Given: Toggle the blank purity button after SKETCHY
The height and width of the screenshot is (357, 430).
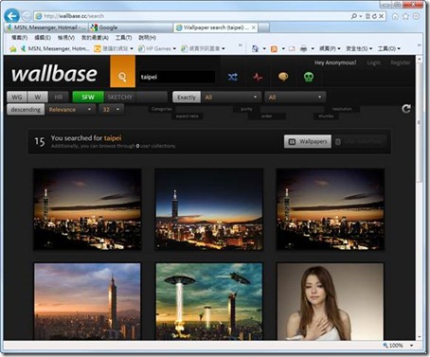Looking at the screenshot, I should pyautogui.click(x=152, y=97).
